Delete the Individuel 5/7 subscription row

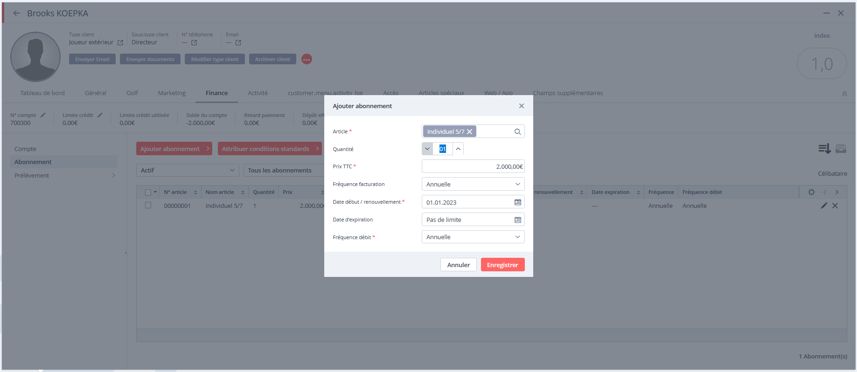coord(835,206)
